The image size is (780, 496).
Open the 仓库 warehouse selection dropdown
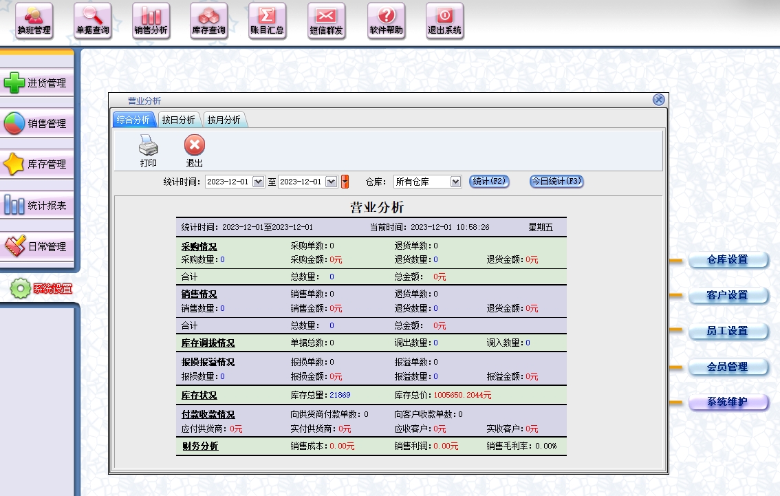pyautogui.click(x=455, y=182)
